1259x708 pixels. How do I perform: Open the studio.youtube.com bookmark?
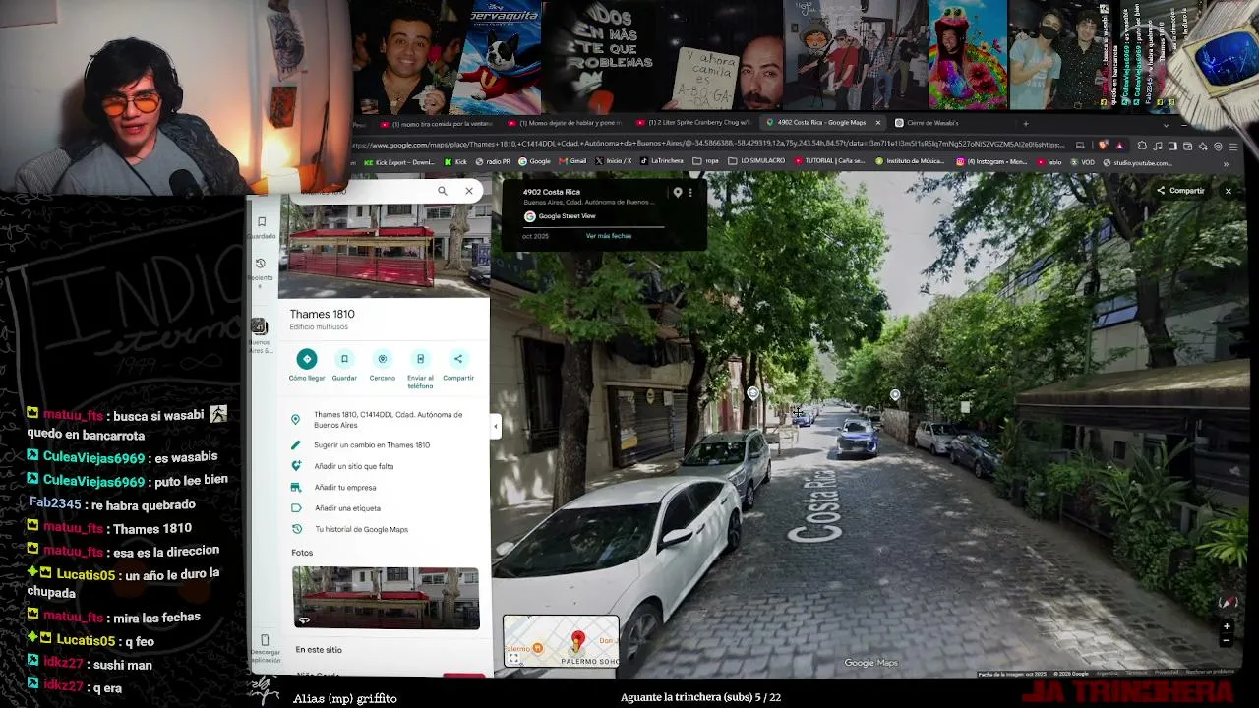1137,162
